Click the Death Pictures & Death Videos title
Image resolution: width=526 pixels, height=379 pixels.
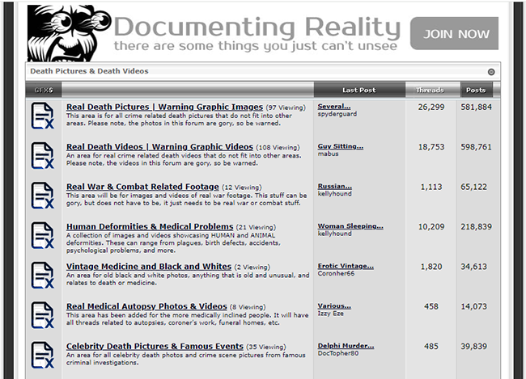pos(89,71)
